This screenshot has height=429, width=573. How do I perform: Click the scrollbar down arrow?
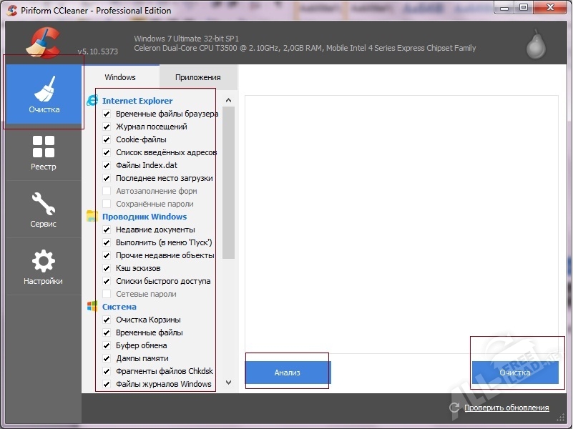(x=228, y=383)
